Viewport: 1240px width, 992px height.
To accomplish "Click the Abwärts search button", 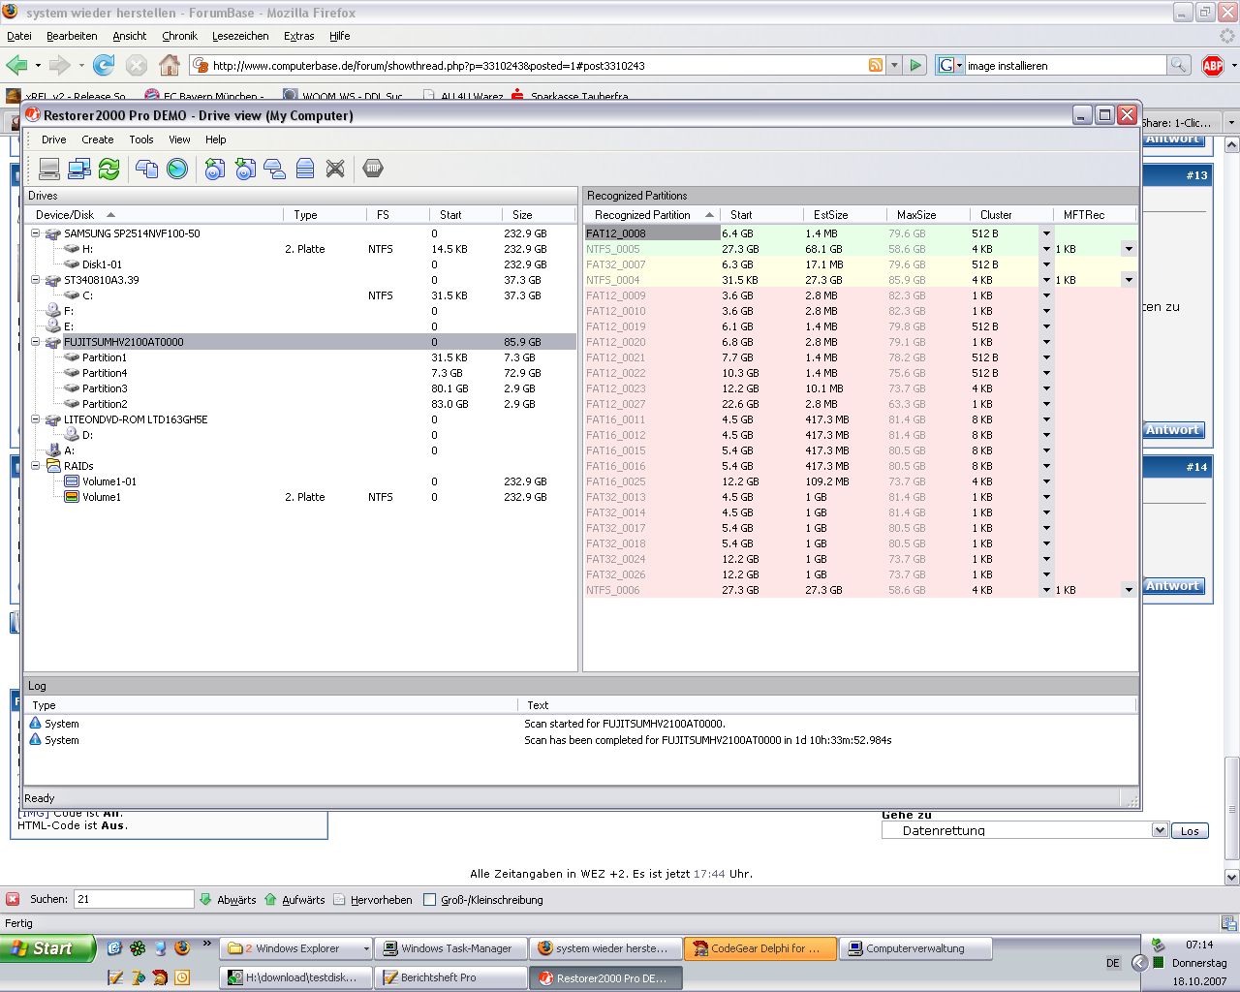I will (229, 900).
